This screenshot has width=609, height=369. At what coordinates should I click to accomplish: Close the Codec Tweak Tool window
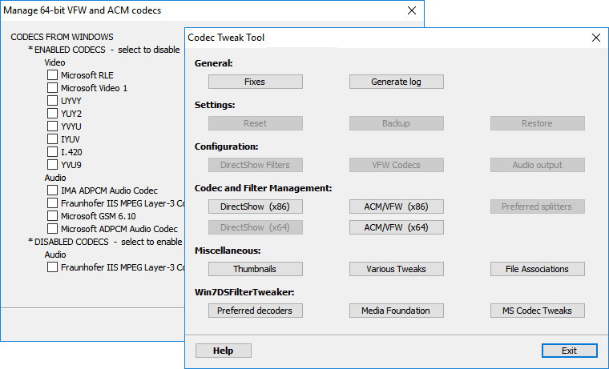click(595, 38)
